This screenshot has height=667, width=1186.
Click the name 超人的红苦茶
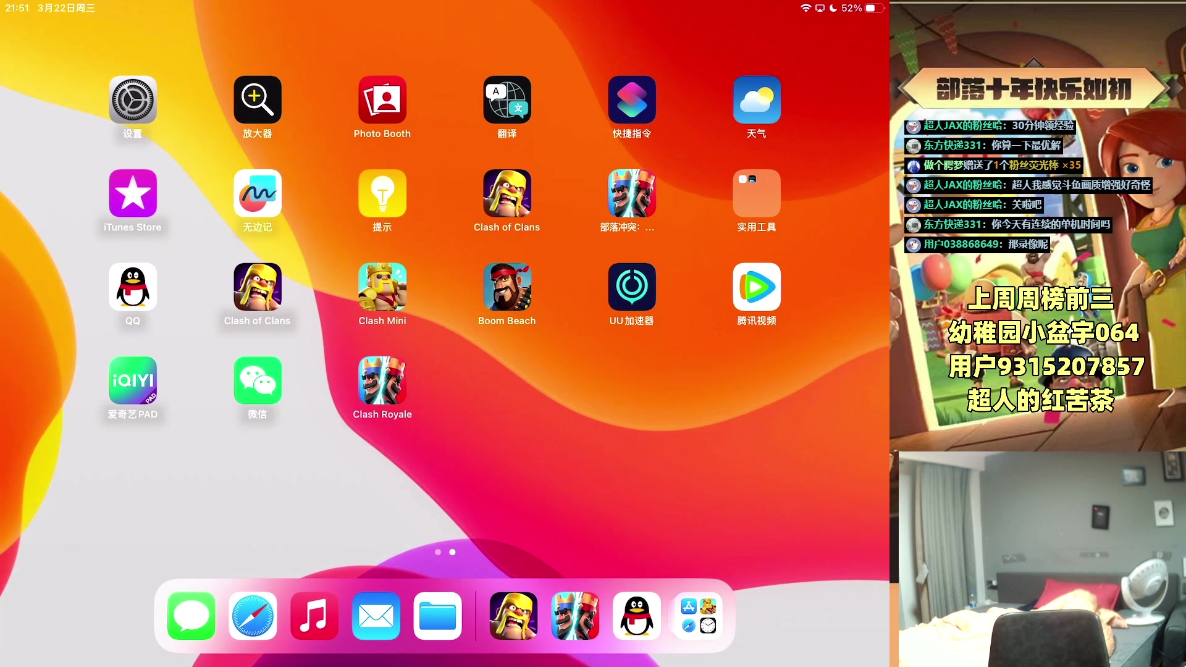[x=1041, y=400]
